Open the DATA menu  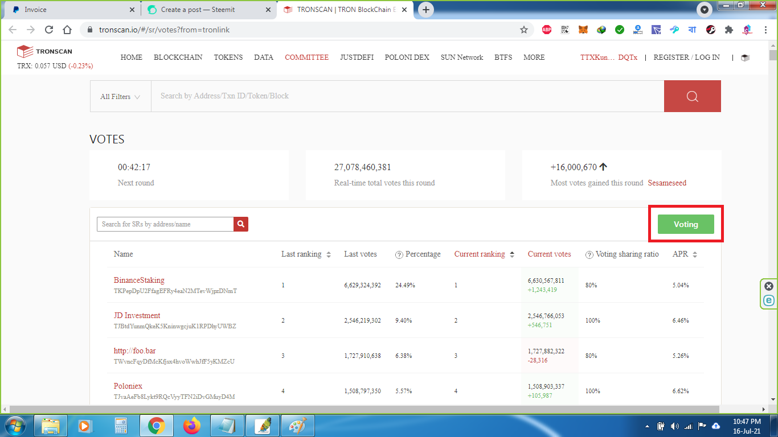tap(264, 57)
